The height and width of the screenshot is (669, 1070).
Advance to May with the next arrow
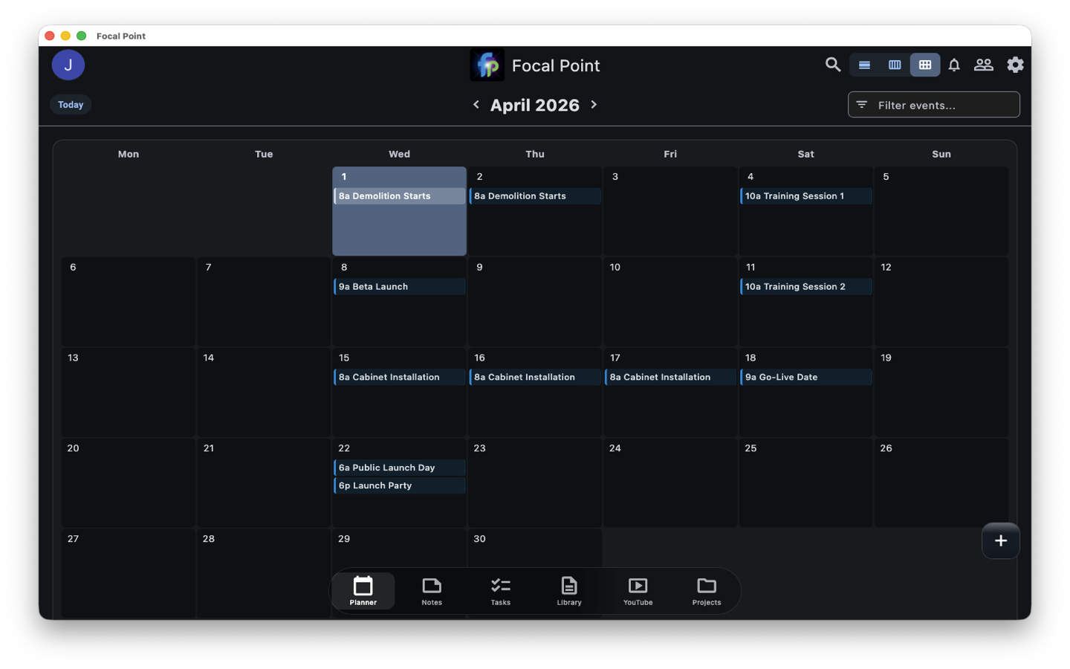593,104
